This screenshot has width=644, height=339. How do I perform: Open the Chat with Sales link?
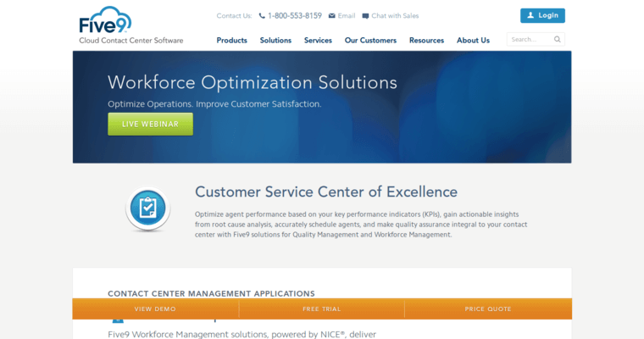pos(395,16)
